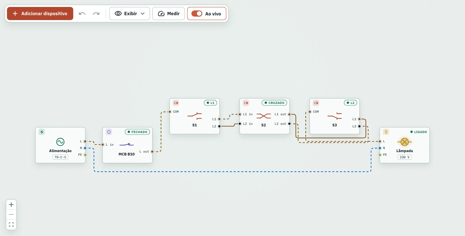Click the MCB B10 shield icon

tap(109, 132)
